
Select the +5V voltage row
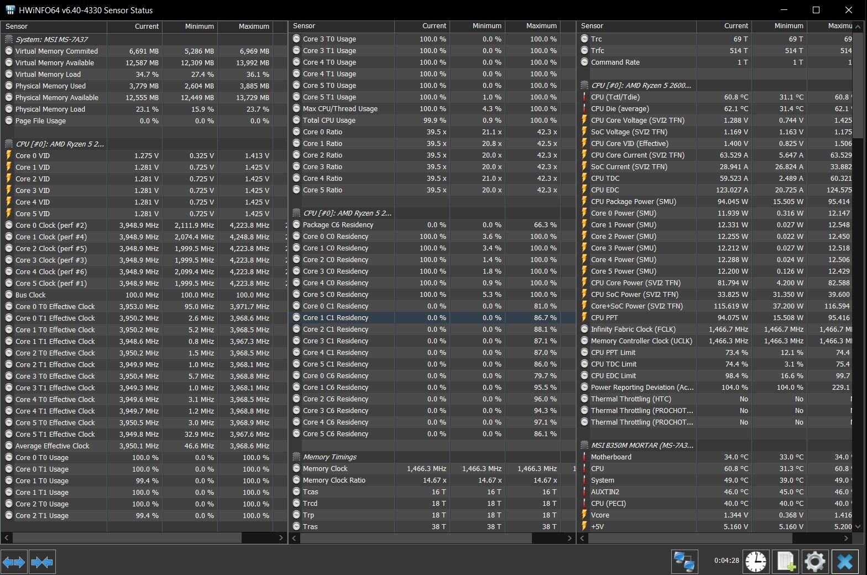715,526
